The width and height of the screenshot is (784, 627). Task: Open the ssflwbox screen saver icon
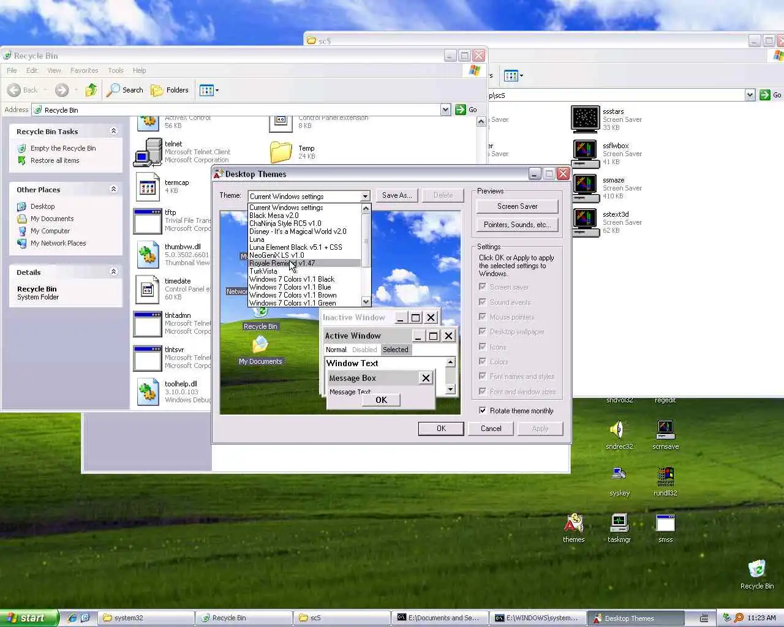[585, 154]
